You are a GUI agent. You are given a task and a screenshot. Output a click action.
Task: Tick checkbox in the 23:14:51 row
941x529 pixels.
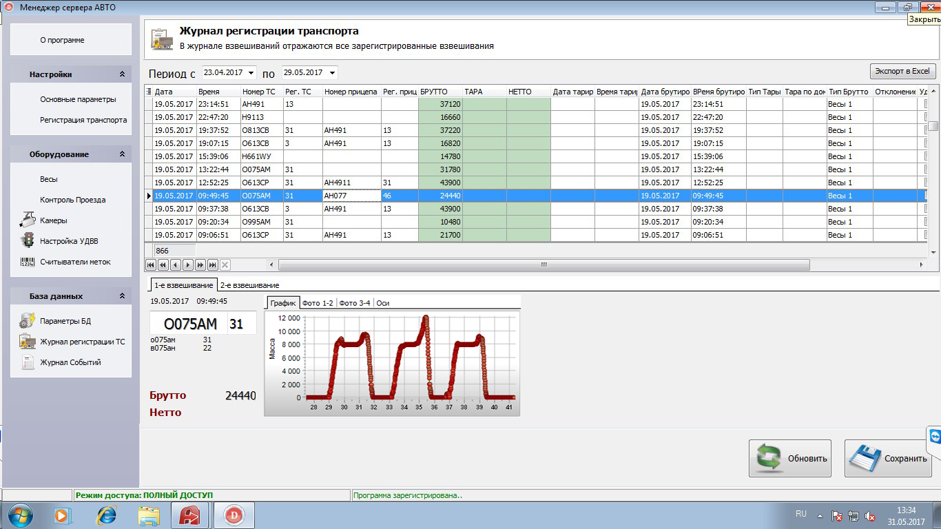pos(926,104)
